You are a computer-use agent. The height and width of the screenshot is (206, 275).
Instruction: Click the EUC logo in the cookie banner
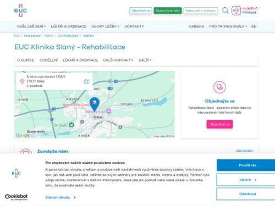tap(16, 173)
